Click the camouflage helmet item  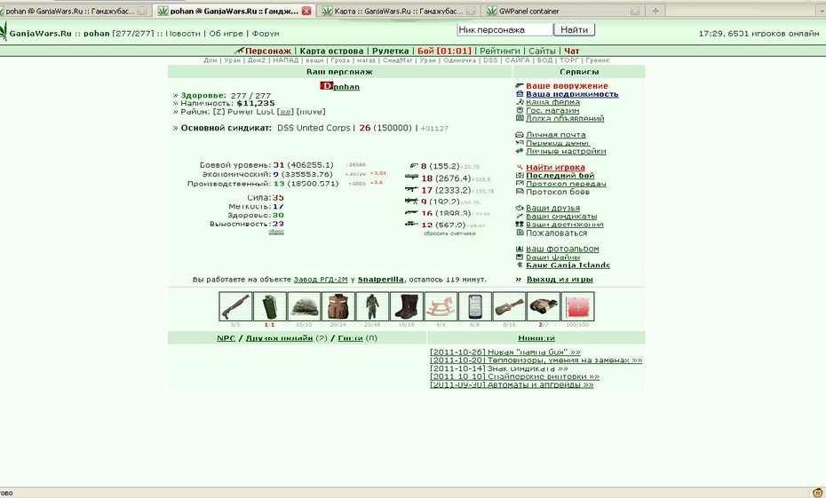point(304,306)
